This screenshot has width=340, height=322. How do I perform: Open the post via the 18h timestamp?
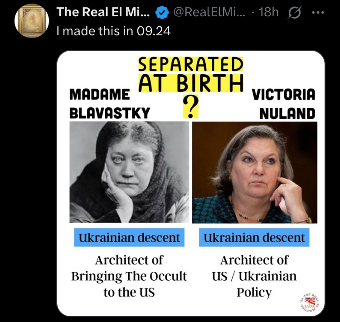tap(269, 12)
